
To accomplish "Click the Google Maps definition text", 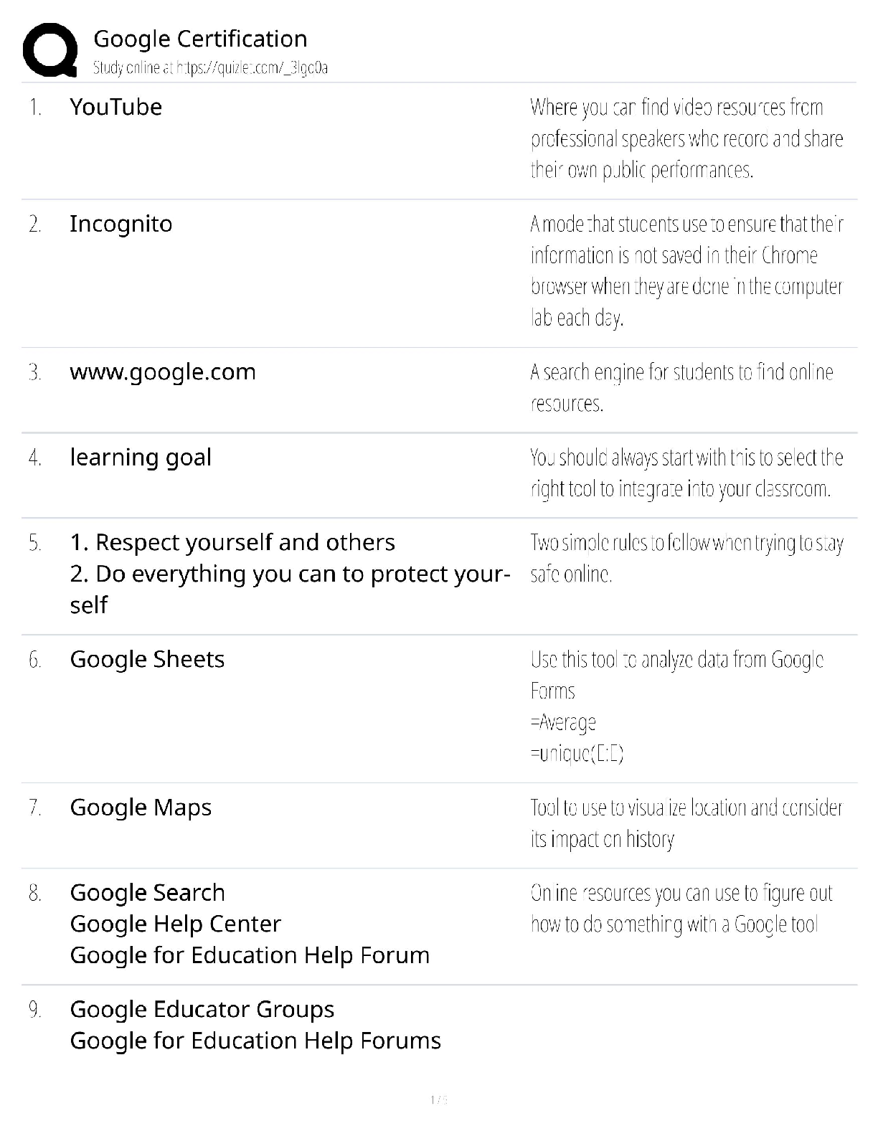I will [686, 823].
